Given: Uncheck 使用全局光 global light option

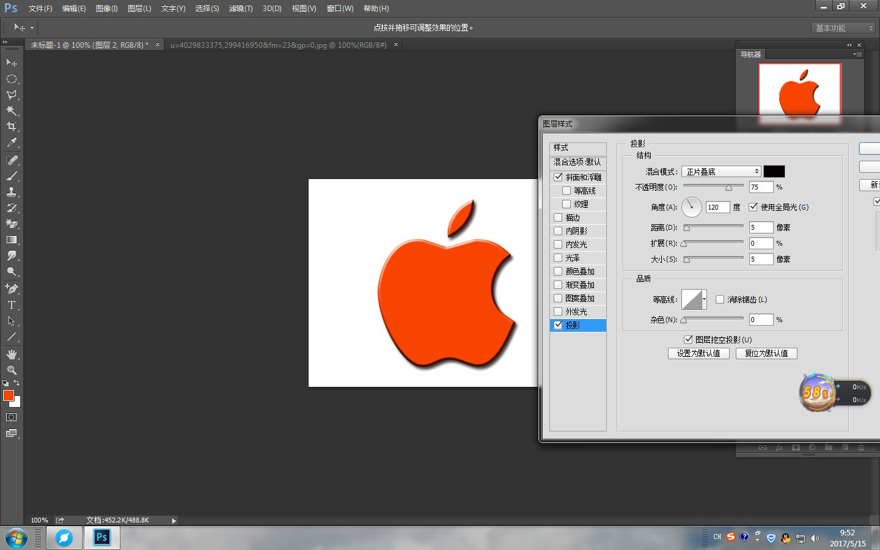Looking at the screenshot, I should click(x=754, y=207).
